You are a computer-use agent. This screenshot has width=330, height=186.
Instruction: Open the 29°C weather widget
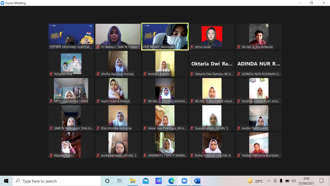click(x=255, y=181)
